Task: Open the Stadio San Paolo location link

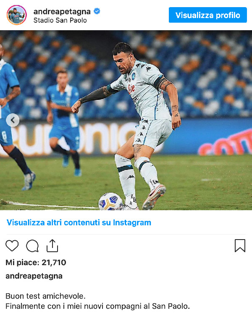Action: pos(60,20)
